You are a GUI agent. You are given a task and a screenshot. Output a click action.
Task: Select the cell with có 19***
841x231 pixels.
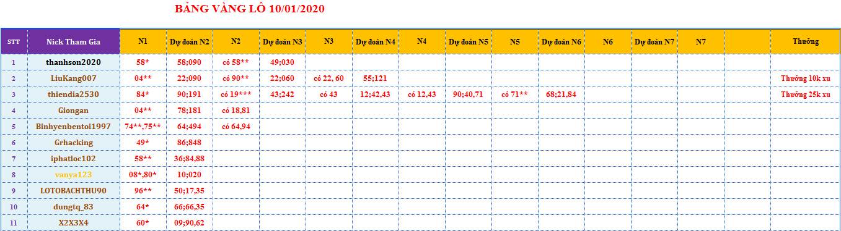[x=236, y=94]
